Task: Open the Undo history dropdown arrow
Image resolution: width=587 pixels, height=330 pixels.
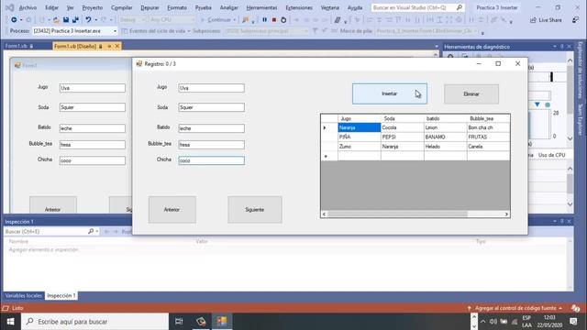Action: [95, 20]
